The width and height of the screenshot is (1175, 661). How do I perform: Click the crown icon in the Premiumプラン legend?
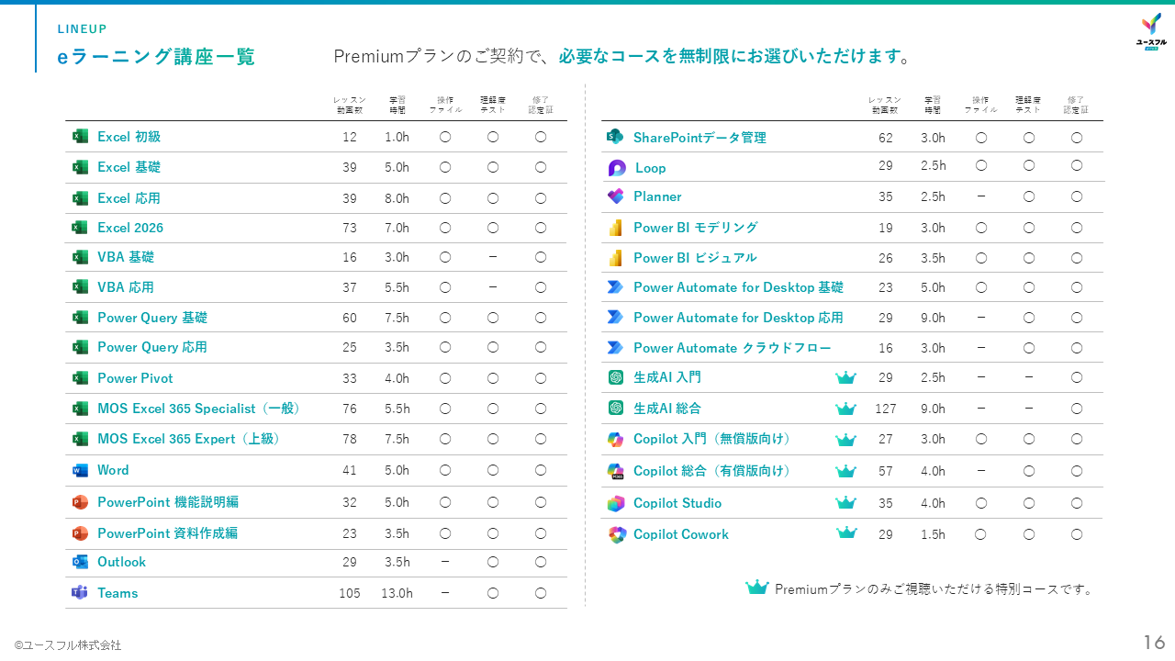pos(756,588)
